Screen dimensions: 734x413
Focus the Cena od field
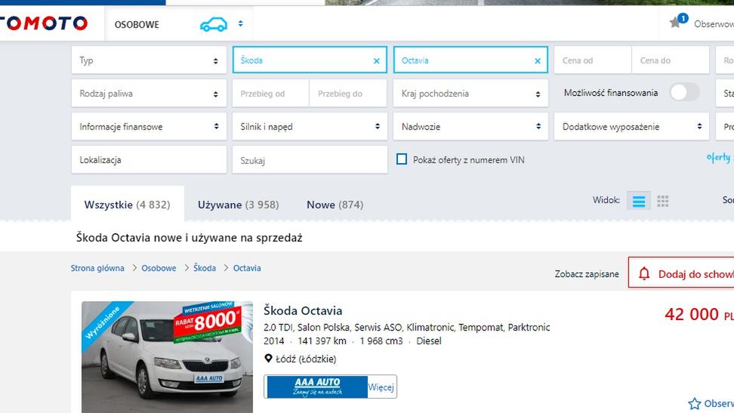pos(593,60)
